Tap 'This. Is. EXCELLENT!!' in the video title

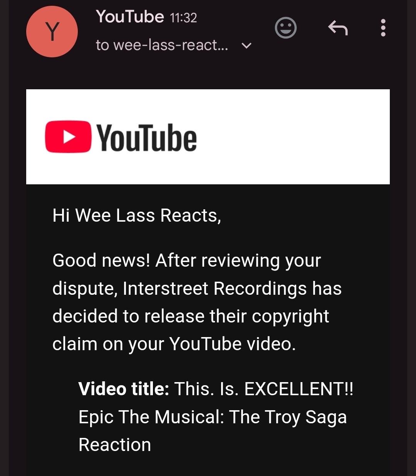(263, 389)
